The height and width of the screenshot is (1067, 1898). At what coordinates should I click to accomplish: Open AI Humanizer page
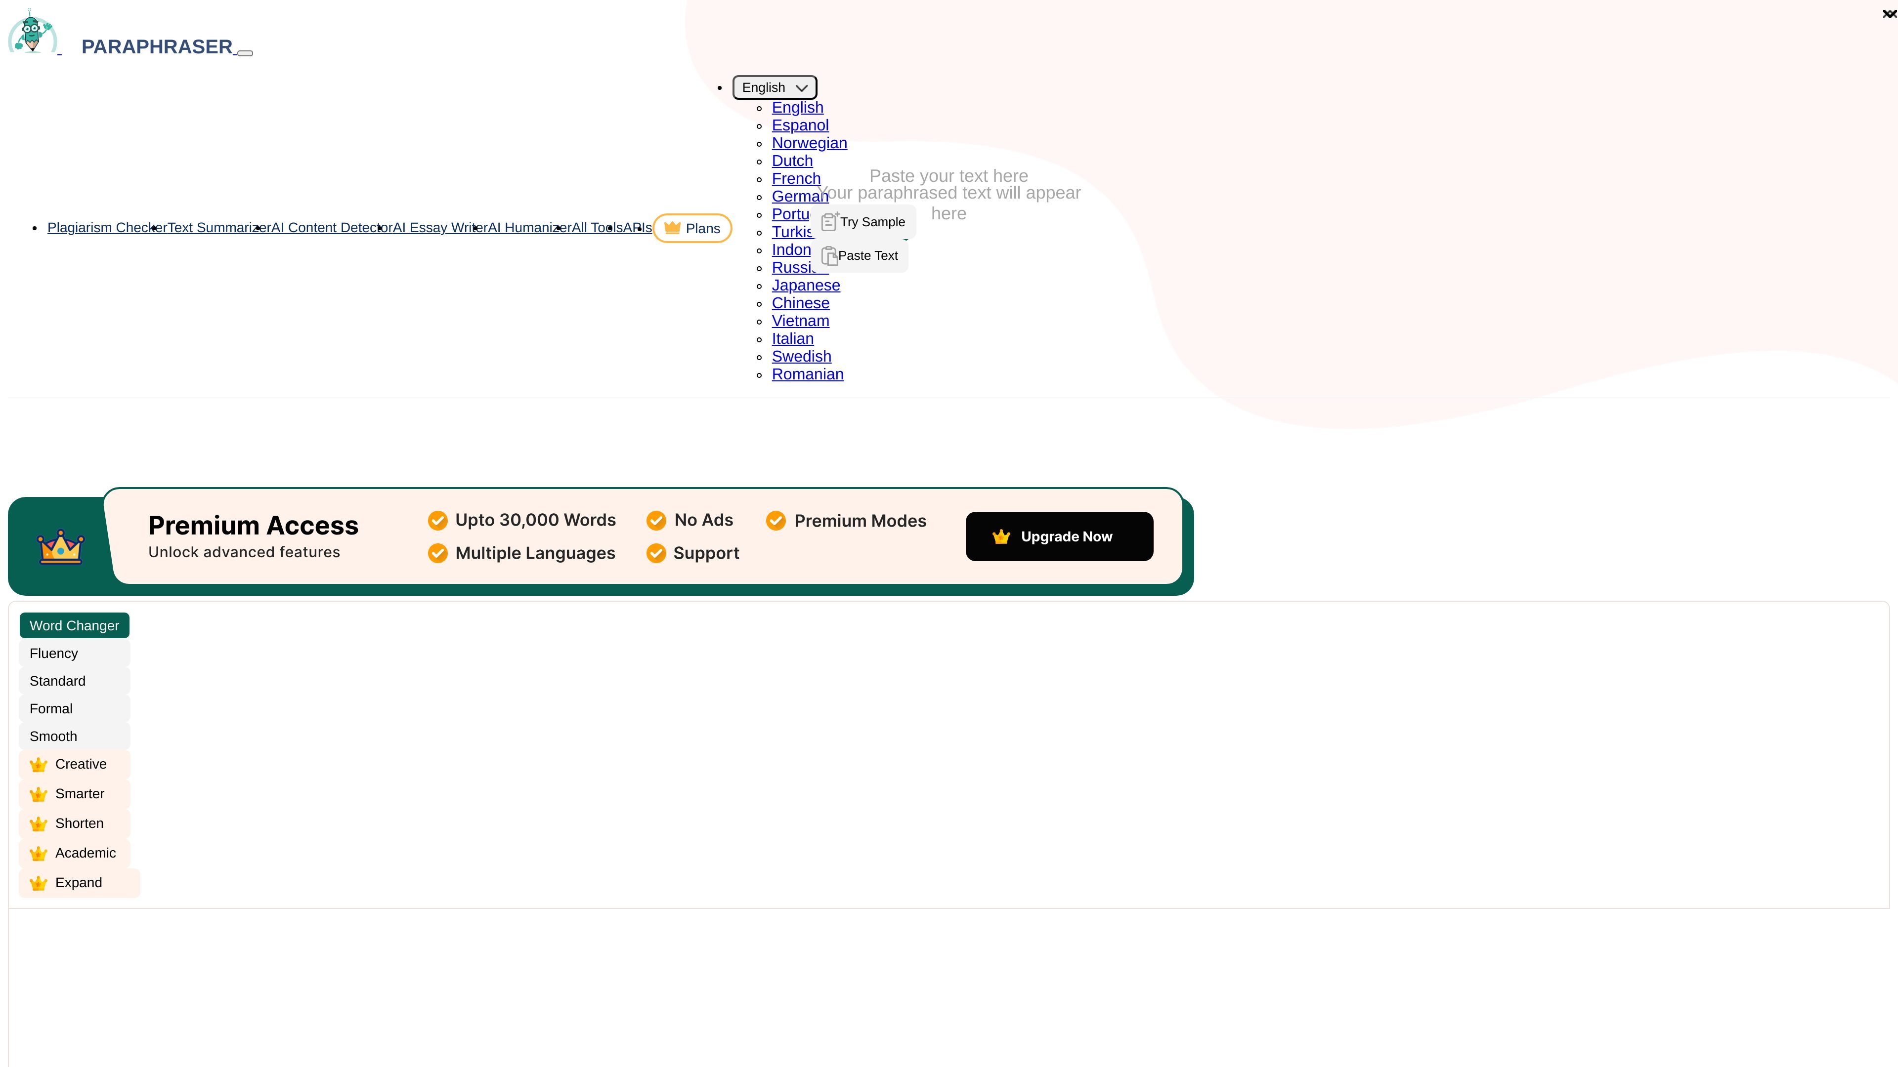click(530, 228)
